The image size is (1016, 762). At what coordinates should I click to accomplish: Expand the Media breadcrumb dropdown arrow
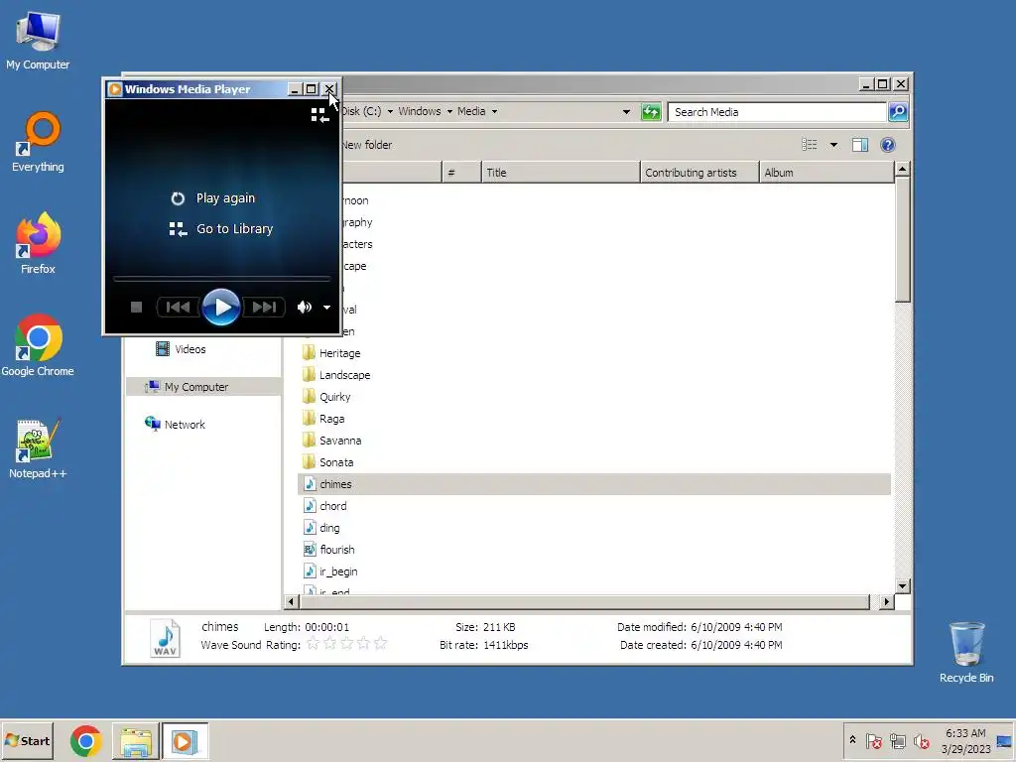[x=494, y=111]
